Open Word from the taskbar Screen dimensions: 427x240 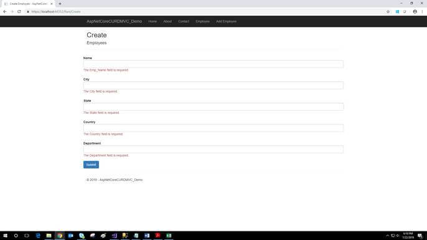point(147,236)
